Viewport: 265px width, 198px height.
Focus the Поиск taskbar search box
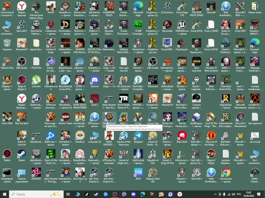click(36, 194)
